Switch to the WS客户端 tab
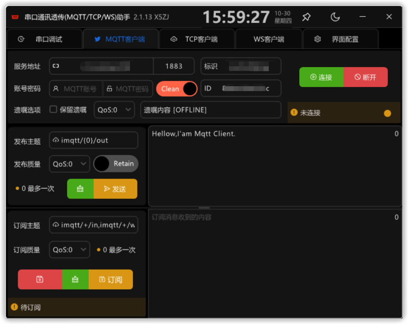The height and width of the screenshot is (324, 408). [269, 39]
